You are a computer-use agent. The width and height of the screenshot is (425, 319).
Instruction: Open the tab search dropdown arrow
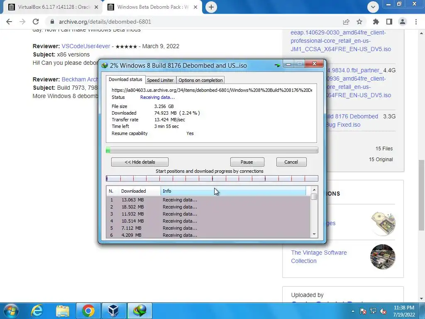point(373,7)
